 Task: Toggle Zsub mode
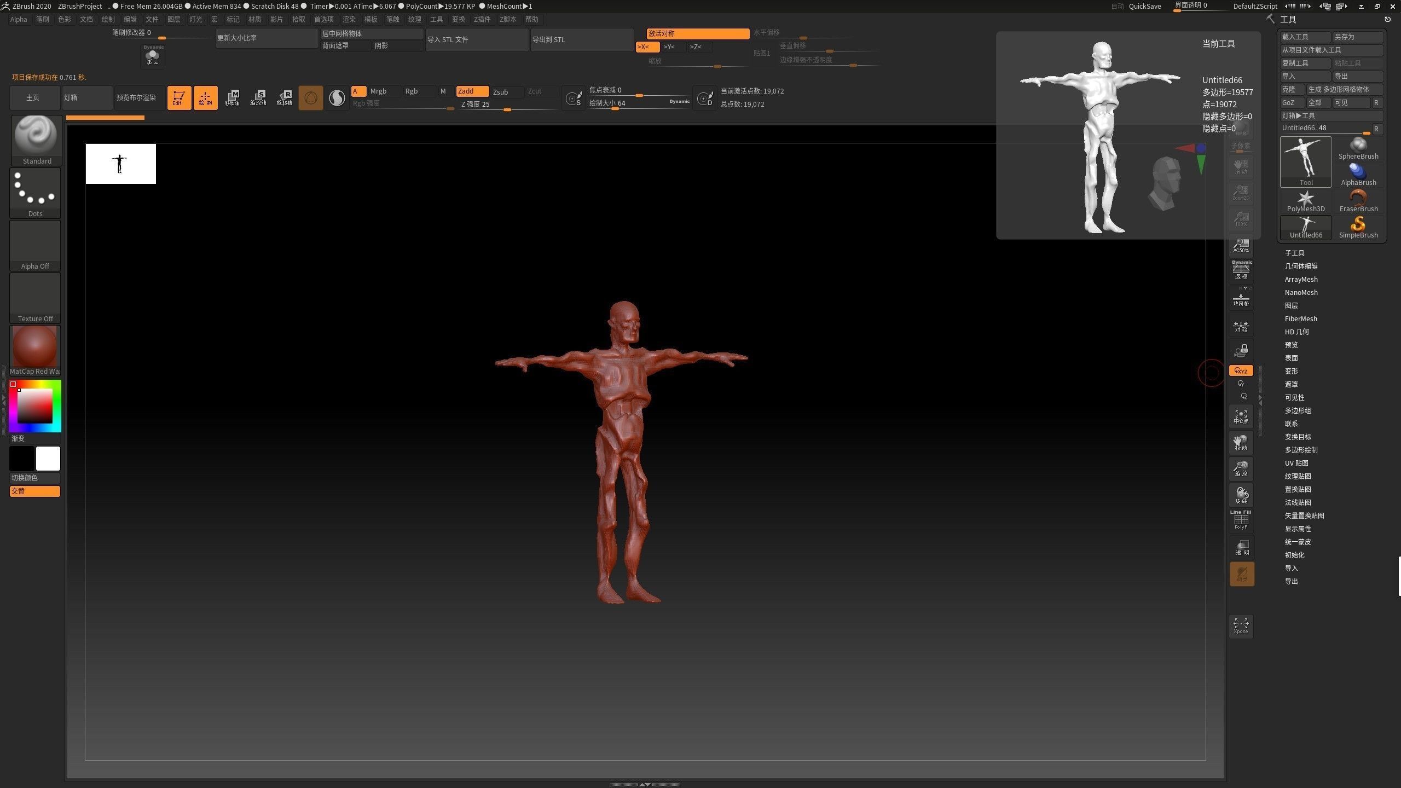click(507, 92)
